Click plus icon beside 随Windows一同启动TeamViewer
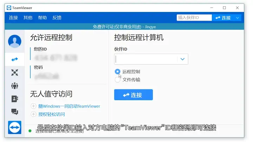Viewport: 253px width, 142px height. [33, 106]
